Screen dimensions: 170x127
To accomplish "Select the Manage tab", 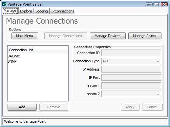I will point(10,11).
